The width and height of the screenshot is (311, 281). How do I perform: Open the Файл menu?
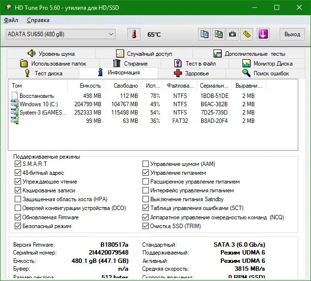coord(11,20)
